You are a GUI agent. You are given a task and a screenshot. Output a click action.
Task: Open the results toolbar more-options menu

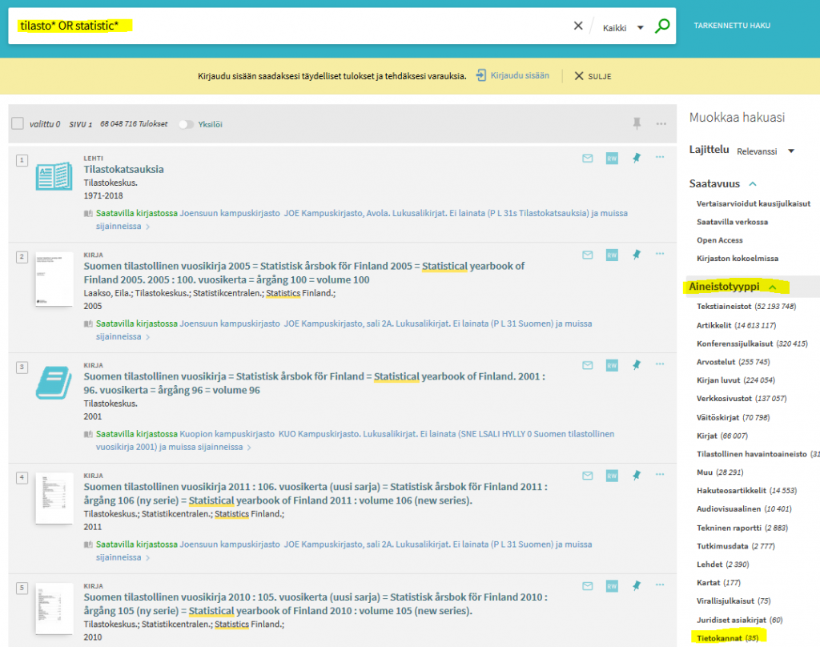point(661,124)
